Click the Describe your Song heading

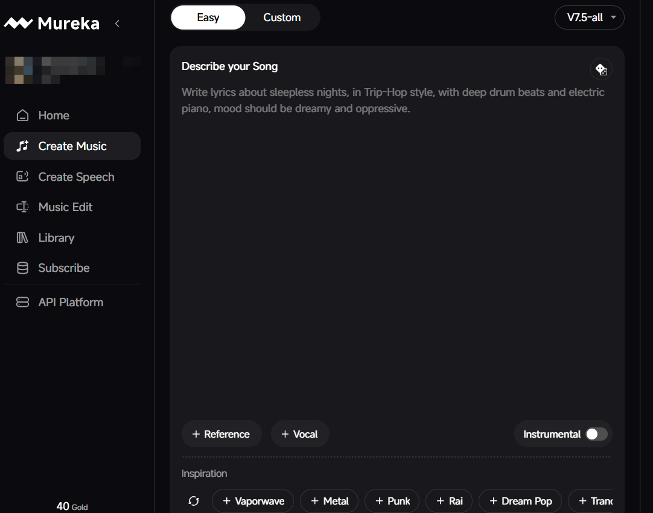pos(229,66)
